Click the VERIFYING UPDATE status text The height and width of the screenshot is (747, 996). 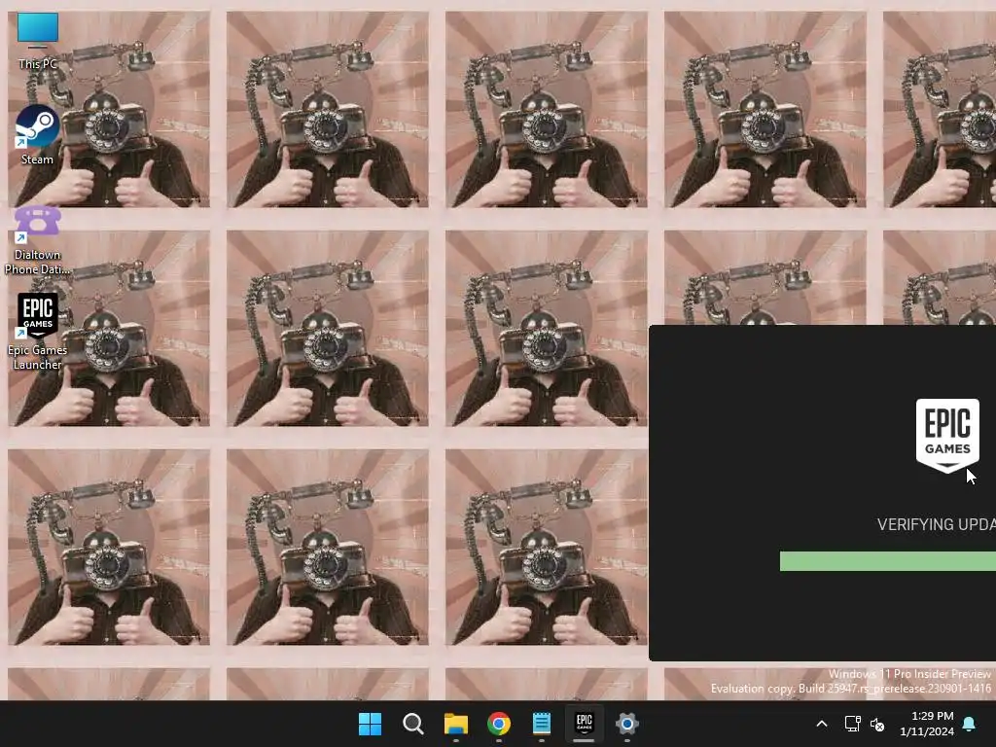click(937, 524)
